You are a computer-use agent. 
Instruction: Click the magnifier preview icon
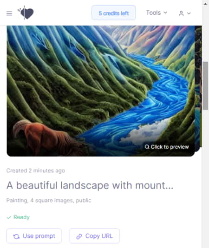coord(147,147)
